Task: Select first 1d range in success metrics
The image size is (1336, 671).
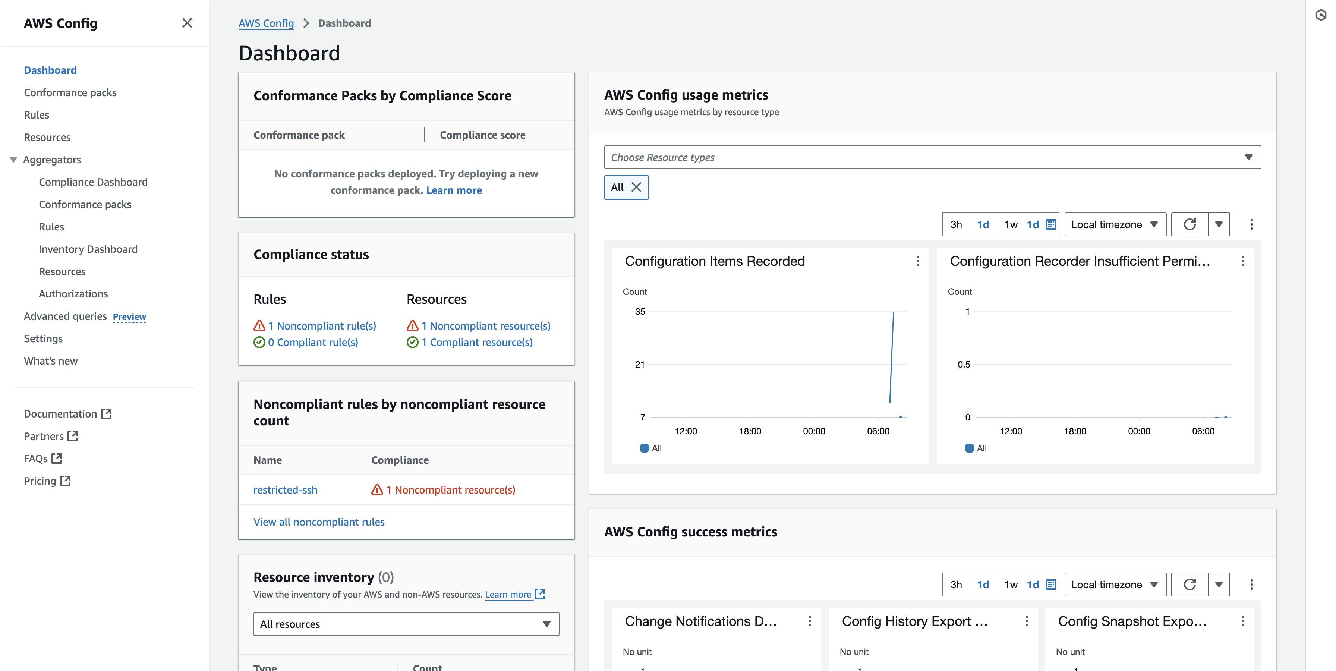Action: (983, 585)
